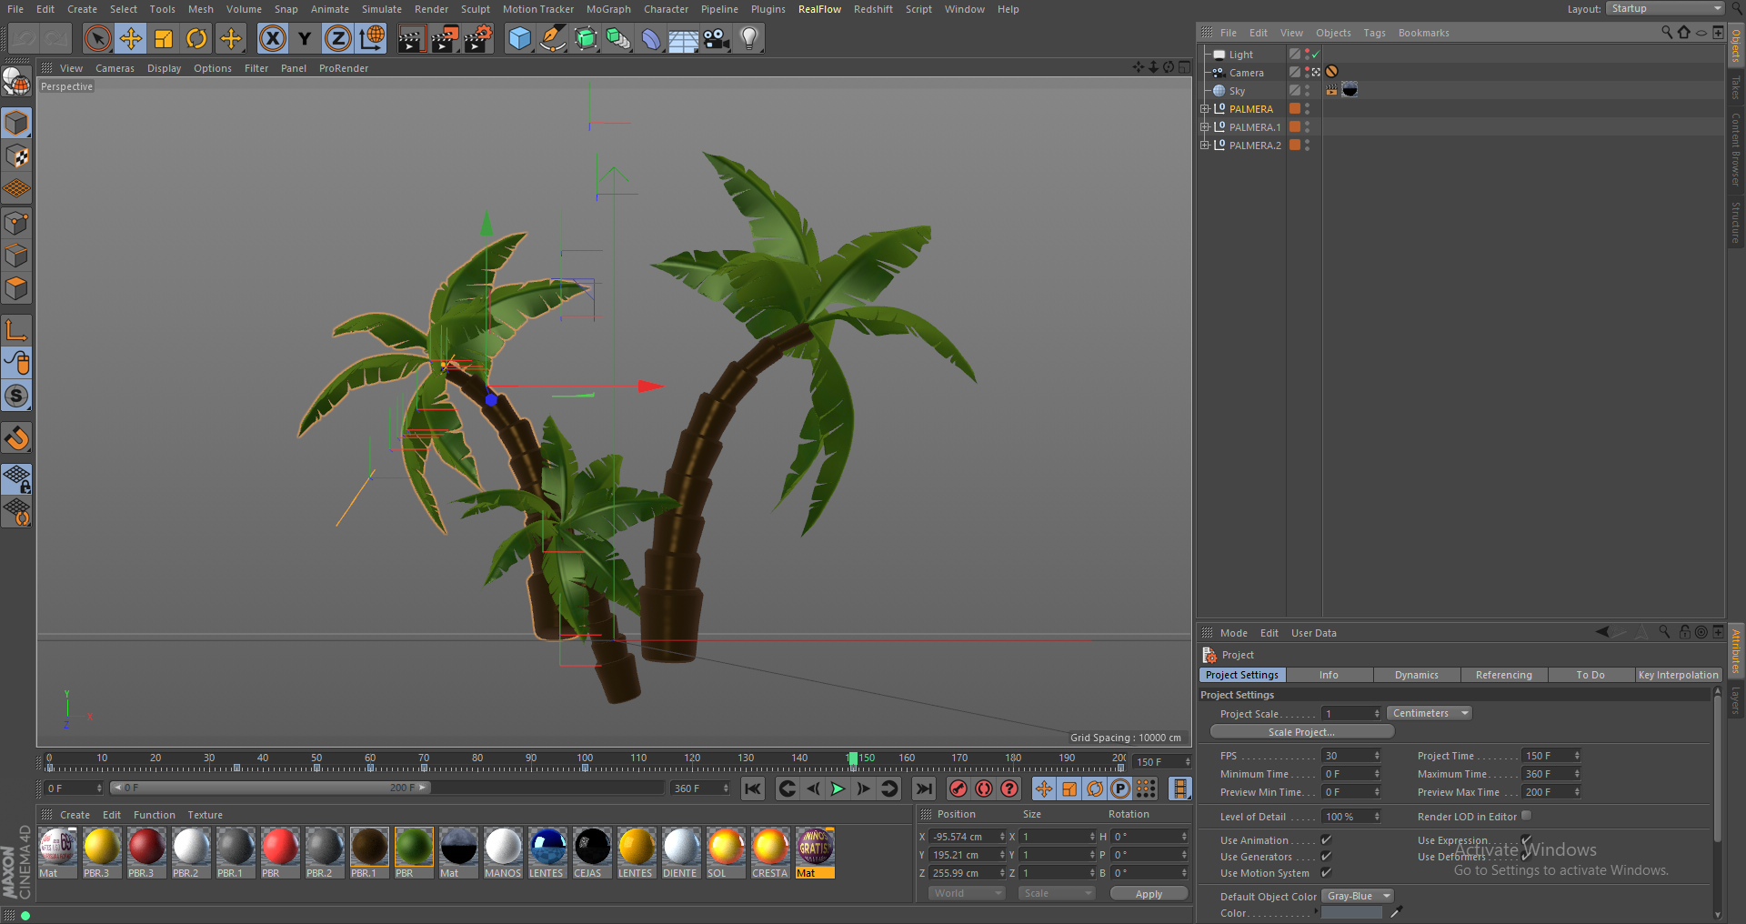Expand the PALMERA.1 object in the tree
1746x924 pixels.
tap(1205, 127)
